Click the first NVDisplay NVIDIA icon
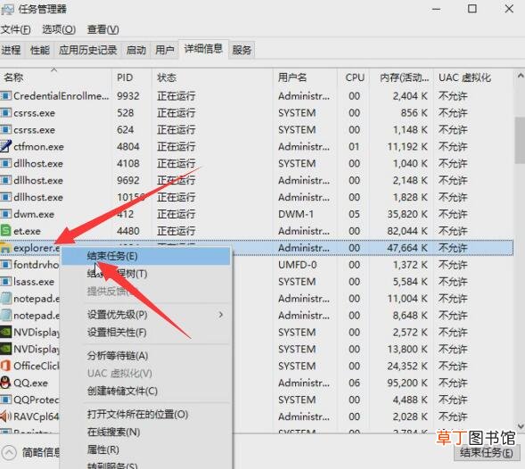 point(5,332)
